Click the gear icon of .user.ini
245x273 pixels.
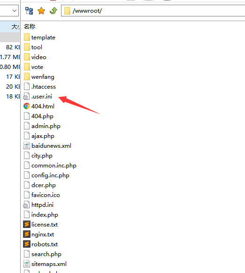point(26,97)
